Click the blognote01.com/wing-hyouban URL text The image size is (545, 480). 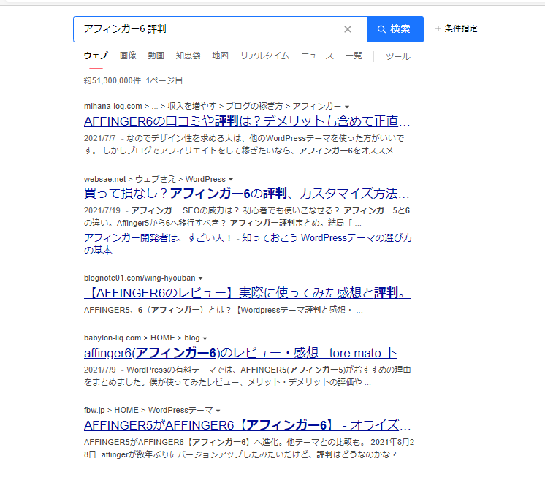[x=140, y=278]
